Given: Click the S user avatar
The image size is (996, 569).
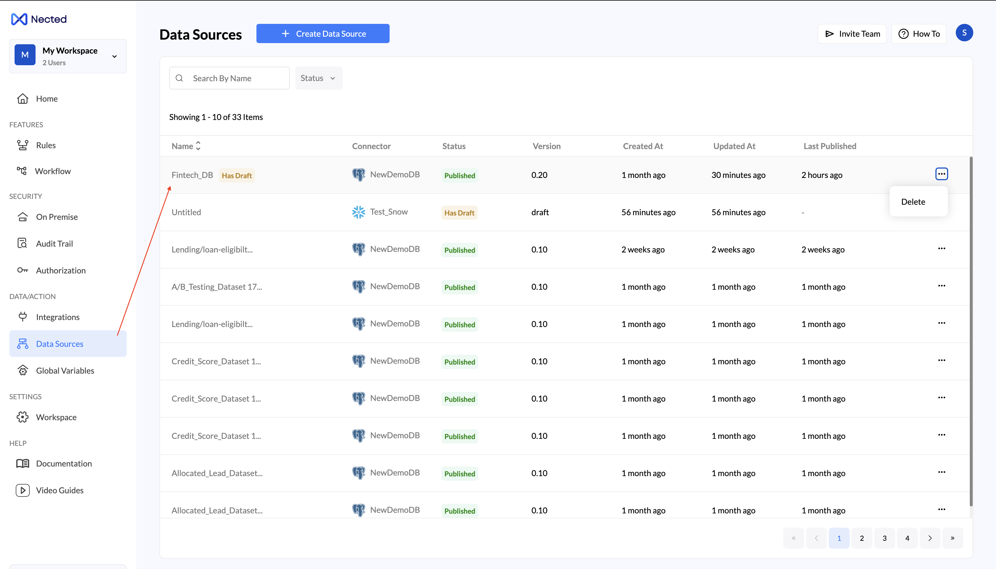Looking at the screenshot, I should tap(964, 33).
